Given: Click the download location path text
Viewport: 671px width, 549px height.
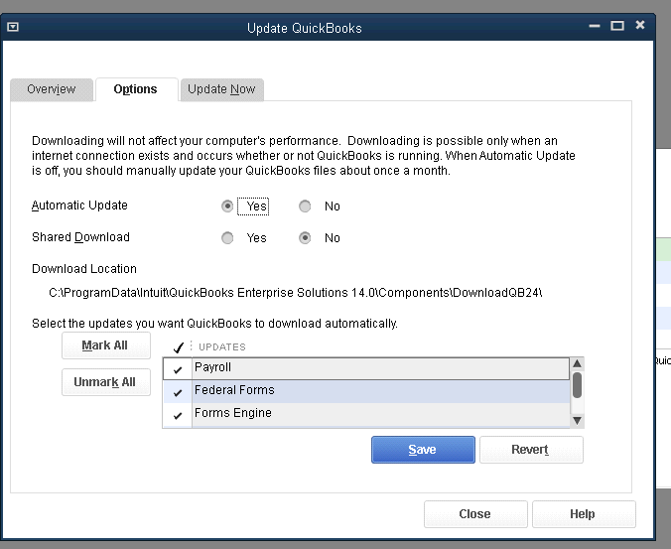Looking at the screenshot, I should point(295,293).
